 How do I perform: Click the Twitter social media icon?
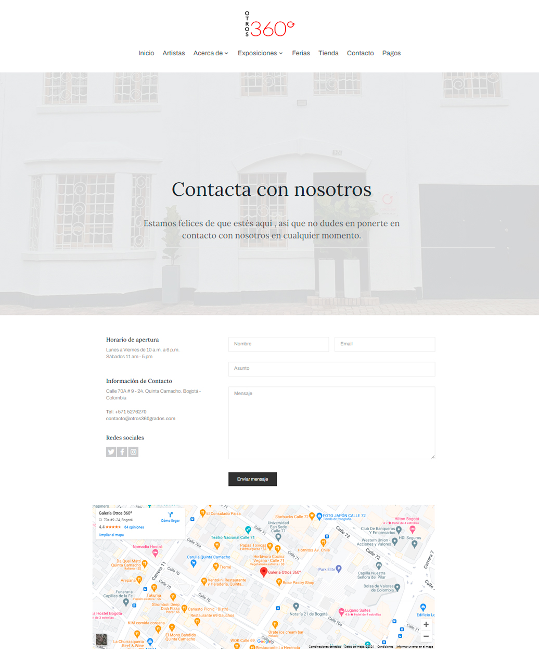tap(111, 452)
